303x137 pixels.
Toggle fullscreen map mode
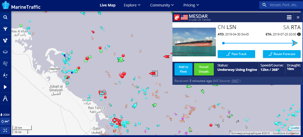click(x=5, y=130)
